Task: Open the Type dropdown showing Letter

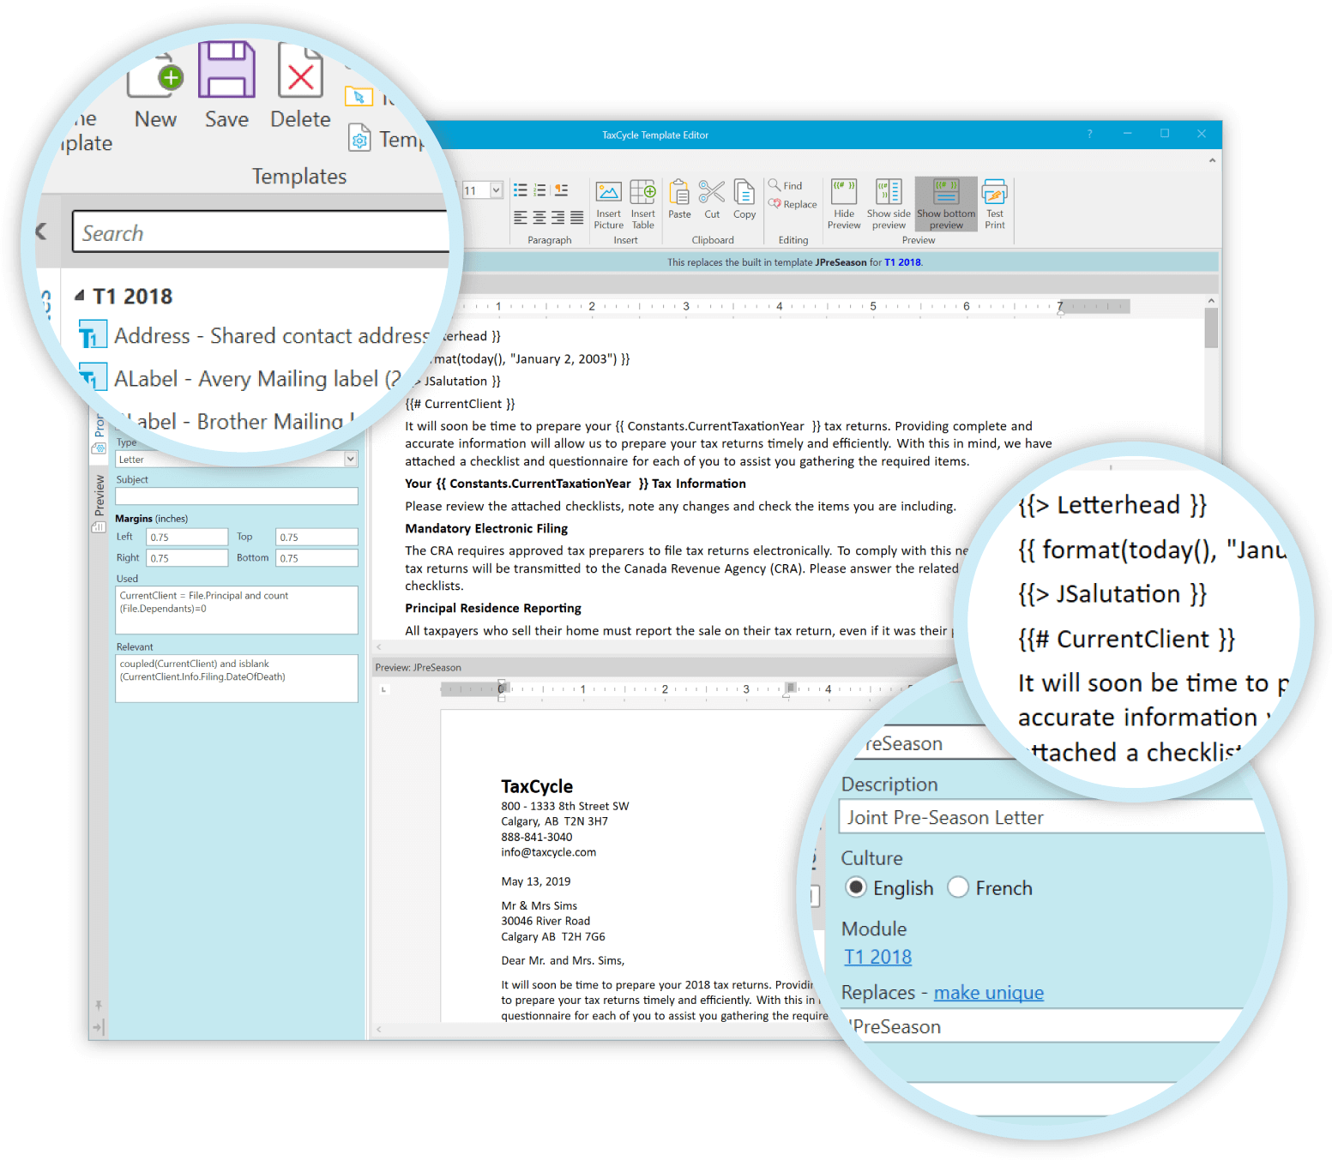Action: [x=351, y=460]
